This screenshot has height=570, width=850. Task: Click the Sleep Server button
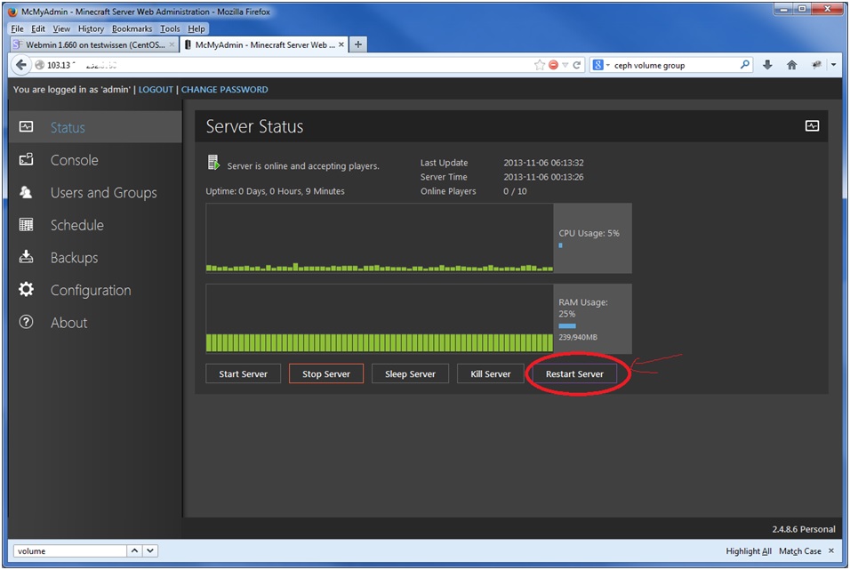point(410,373)
